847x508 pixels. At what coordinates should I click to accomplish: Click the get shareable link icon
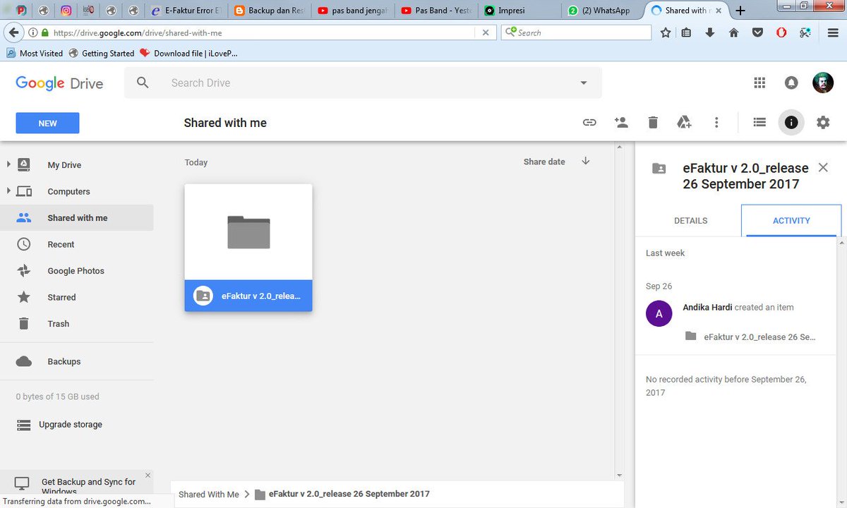589,122
